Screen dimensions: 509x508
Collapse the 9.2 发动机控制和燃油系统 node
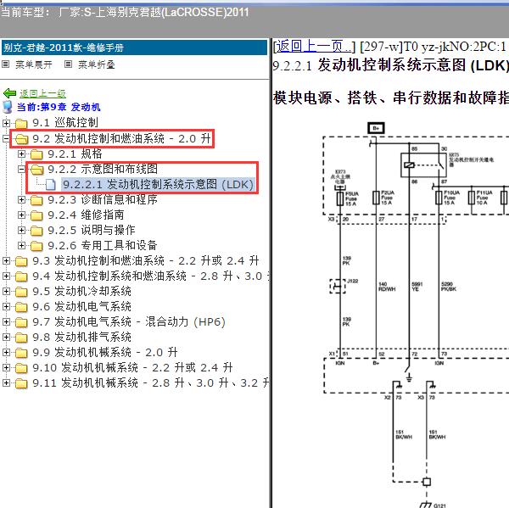pos(6,138)
